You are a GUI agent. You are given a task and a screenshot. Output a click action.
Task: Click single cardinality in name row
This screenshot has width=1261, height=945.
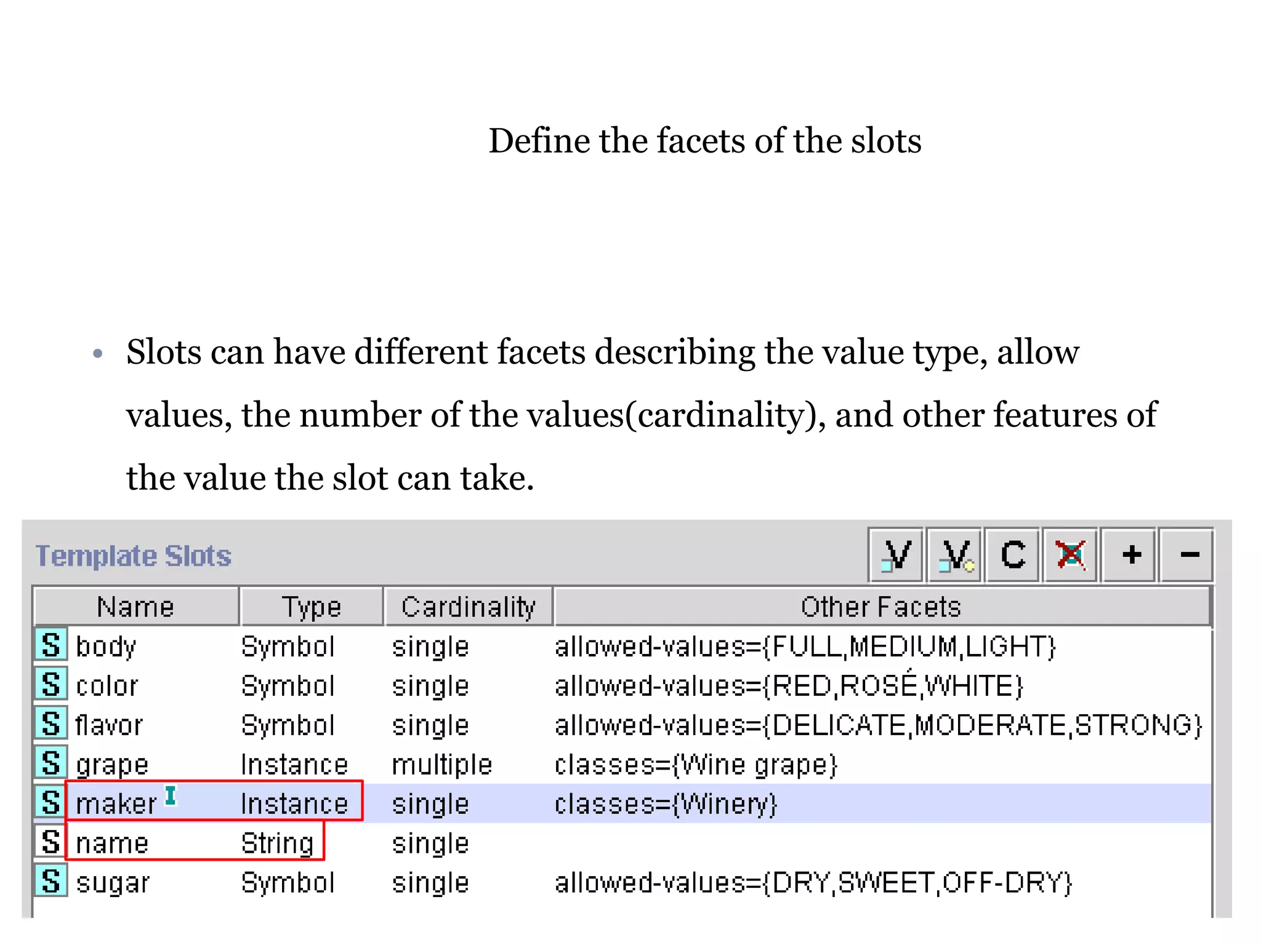tap(430, 845)
